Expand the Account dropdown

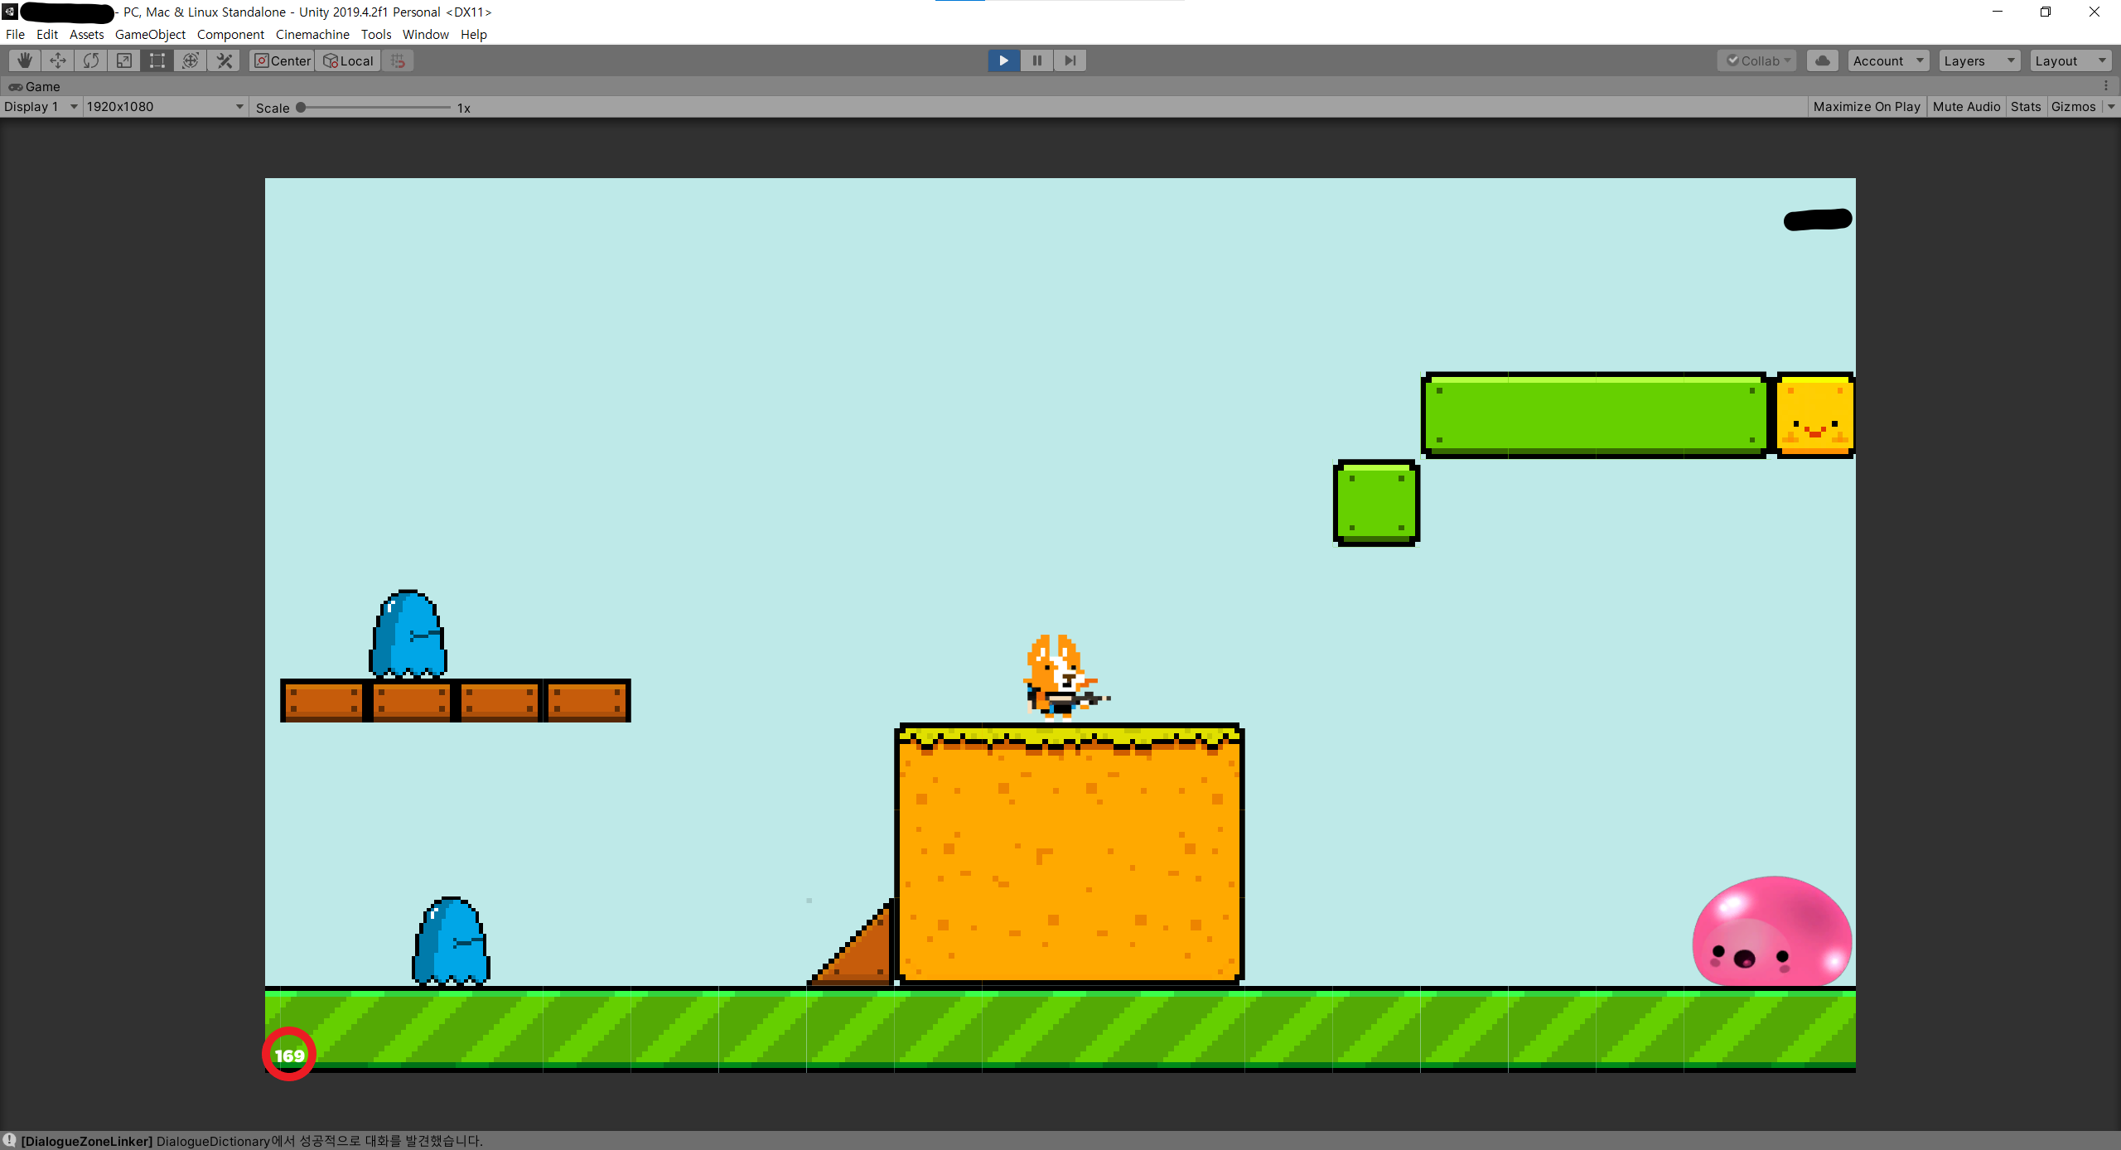click(1887, 60)
